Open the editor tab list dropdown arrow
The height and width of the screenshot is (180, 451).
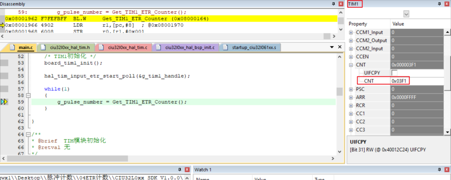click(332, 47)
